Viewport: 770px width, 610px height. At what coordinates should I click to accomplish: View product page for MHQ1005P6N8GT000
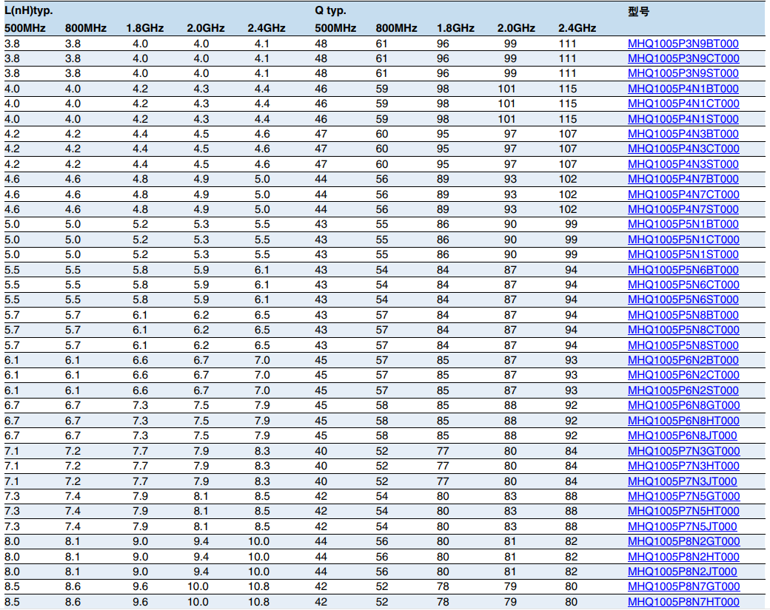pos(683,405)
